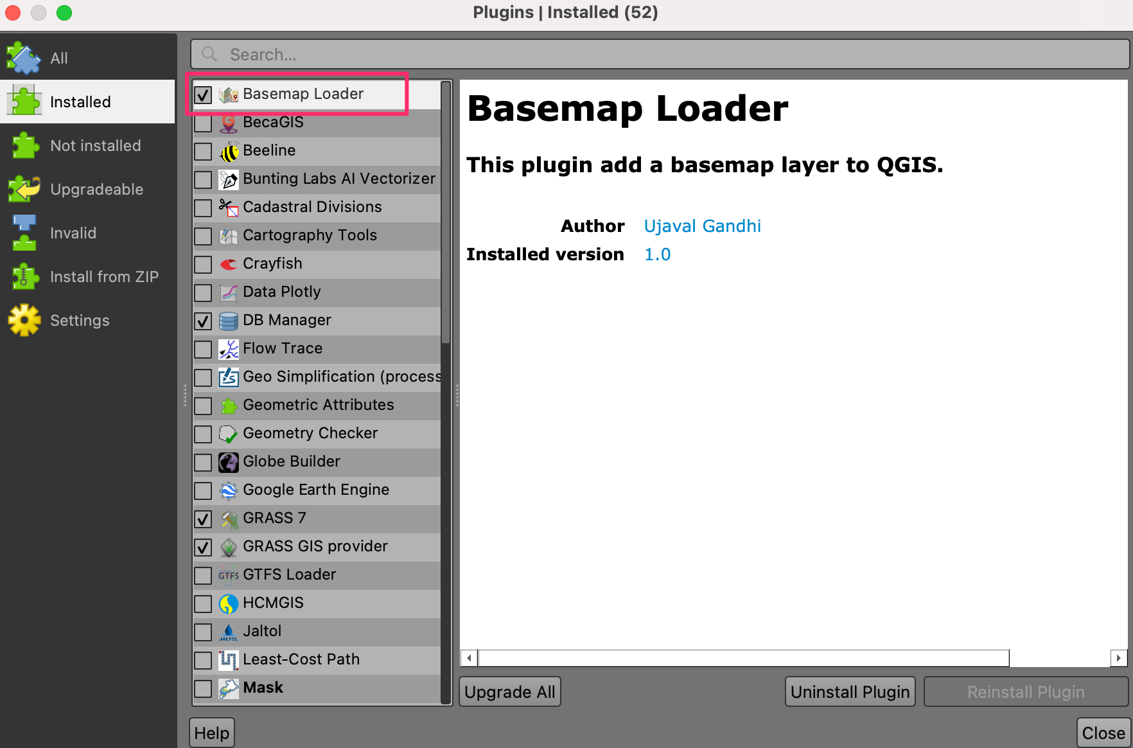The image size is (1133, 748).
Task: Click the Mask plugin icon
Action: (229, 688)
